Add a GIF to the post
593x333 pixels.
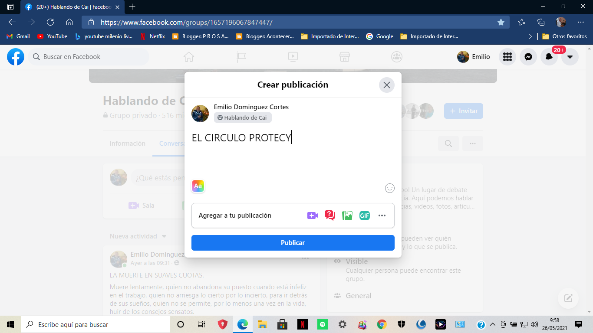click(365, 215)
